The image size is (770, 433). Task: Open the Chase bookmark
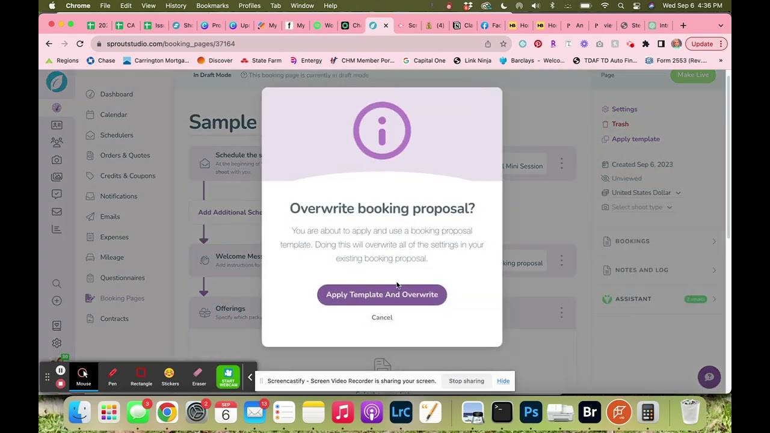pos(100,61)
